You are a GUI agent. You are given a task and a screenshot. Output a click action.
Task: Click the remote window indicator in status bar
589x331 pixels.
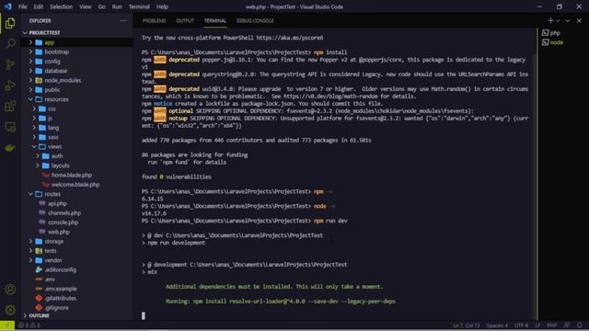(x=7, y=325)
